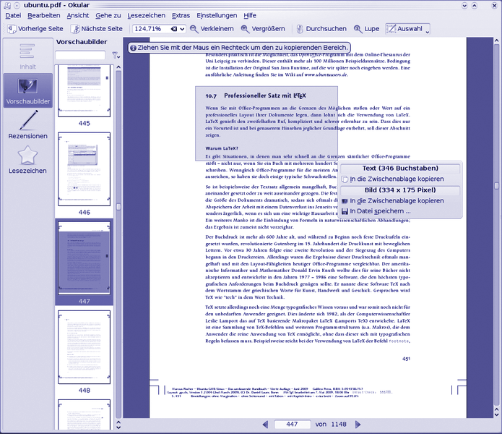The width and height of the screenshot is (502, 434).
Task: Click previous page arrow in bottom bar
Action: [265, 425]
